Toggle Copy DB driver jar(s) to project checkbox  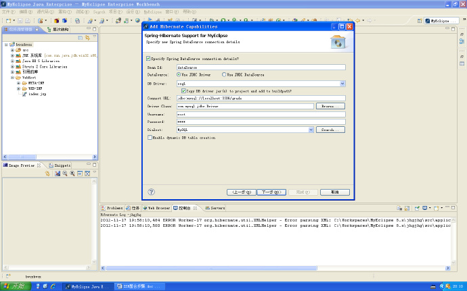(183, 91)
